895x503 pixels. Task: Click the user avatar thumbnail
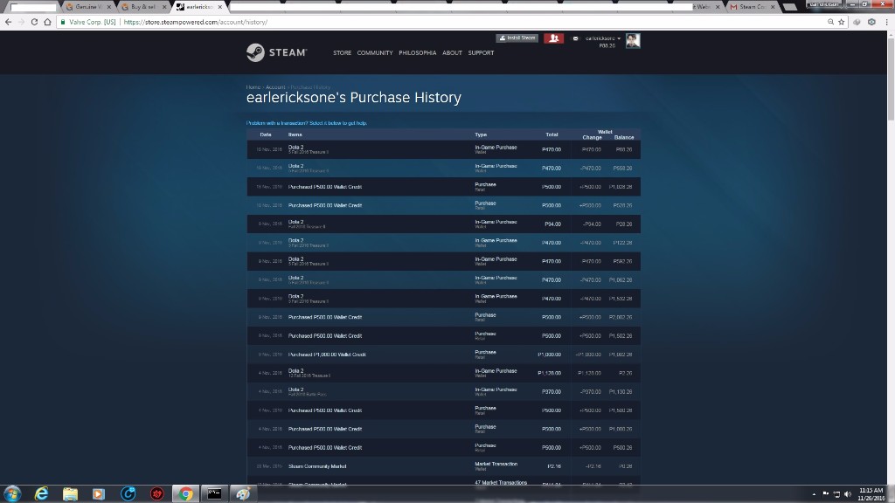(x=633, y=41)
